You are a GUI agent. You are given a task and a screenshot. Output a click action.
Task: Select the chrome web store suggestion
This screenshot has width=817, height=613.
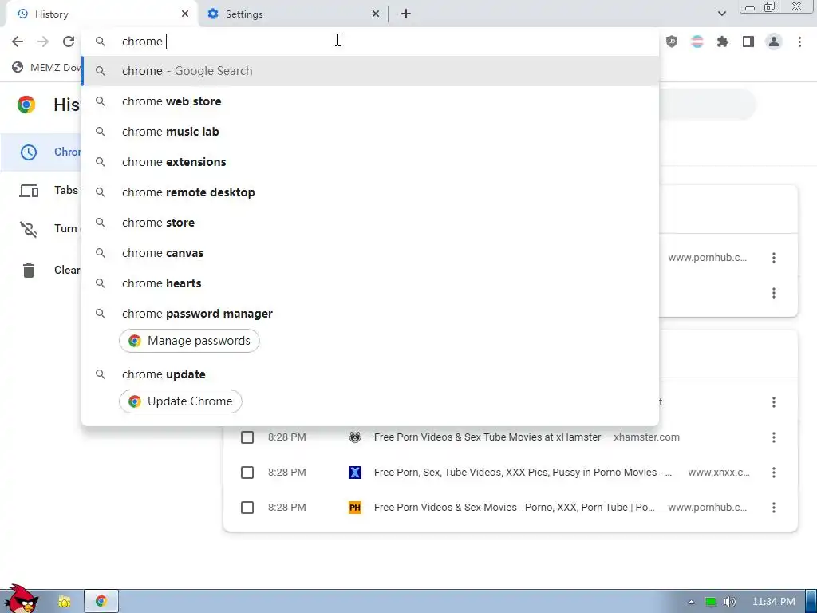pyautogui.click(x=370, y=101)
